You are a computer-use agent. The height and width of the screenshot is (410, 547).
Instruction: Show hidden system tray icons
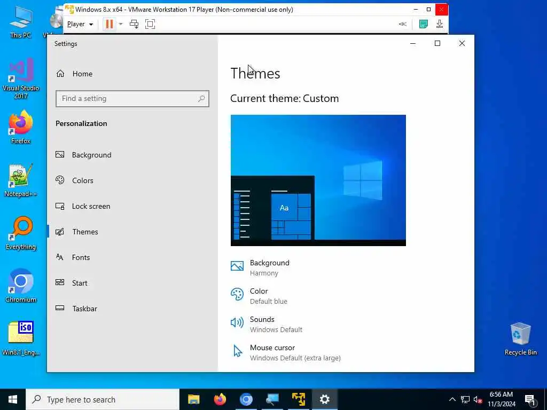[x=452, y=399]
